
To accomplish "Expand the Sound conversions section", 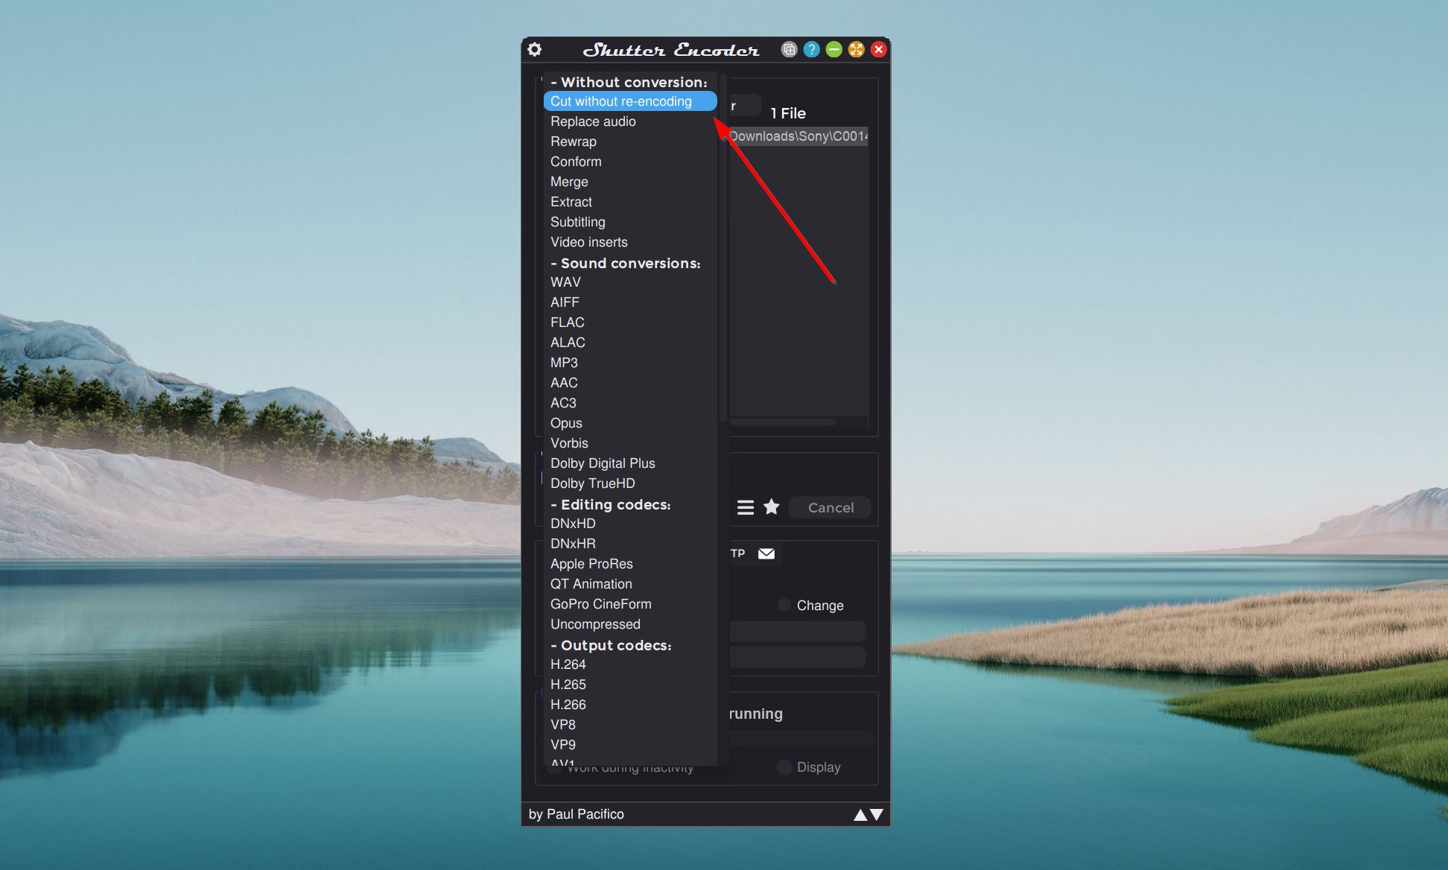I will (x=625, y=264).
